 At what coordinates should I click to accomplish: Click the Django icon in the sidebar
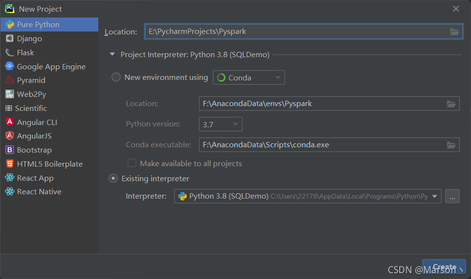click(10, 38)
